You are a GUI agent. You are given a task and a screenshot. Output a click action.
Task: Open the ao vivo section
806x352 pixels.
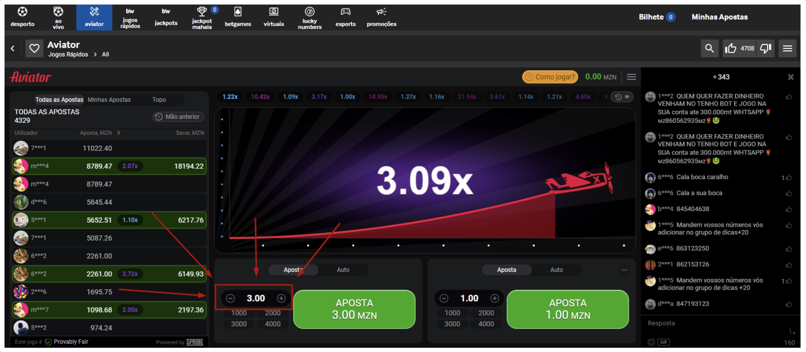(58, 17)
